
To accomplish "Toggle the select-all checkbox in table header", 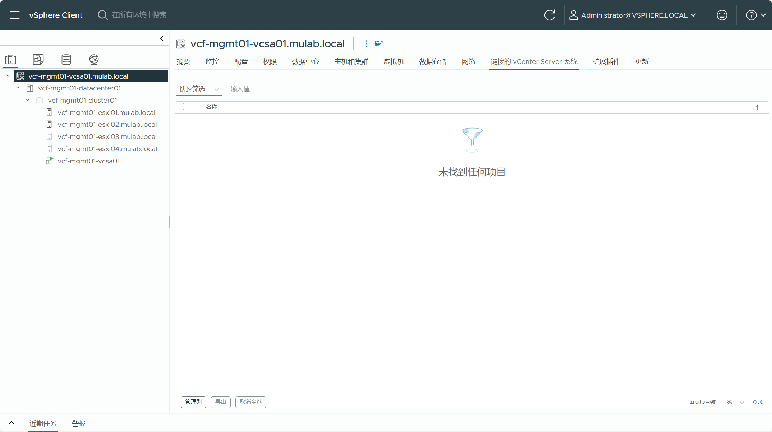I will [187, 107].
